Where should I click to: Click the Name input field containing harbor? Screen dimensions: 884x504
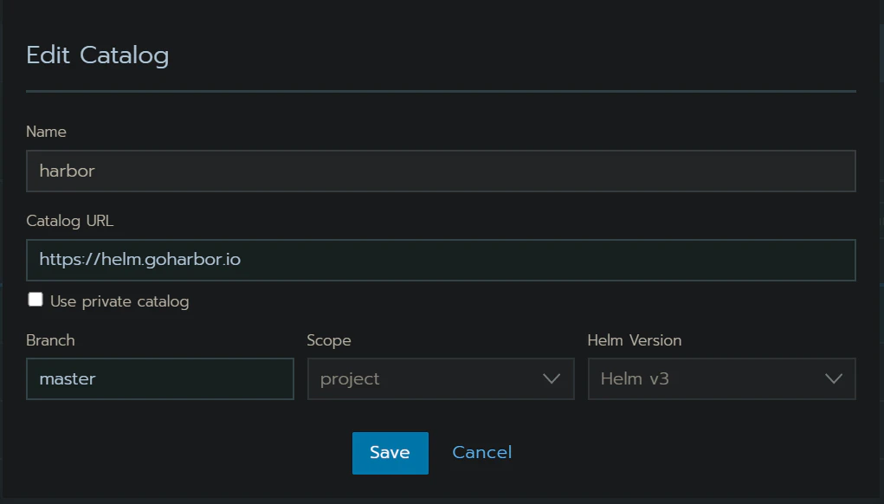point(441,171)
